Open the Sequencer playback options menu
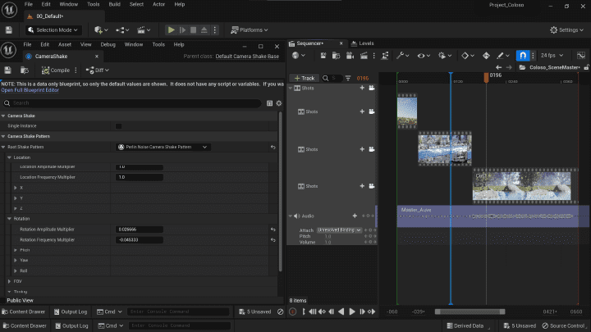 tap(445, 56)
